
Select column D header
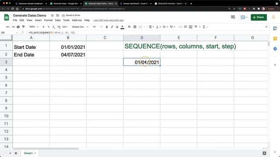[142, 38]
